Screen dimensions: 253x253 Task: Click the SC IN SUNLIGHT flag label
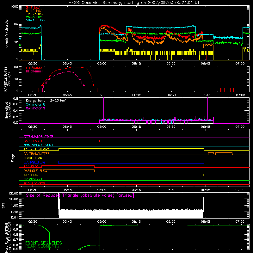pos(36,149)
